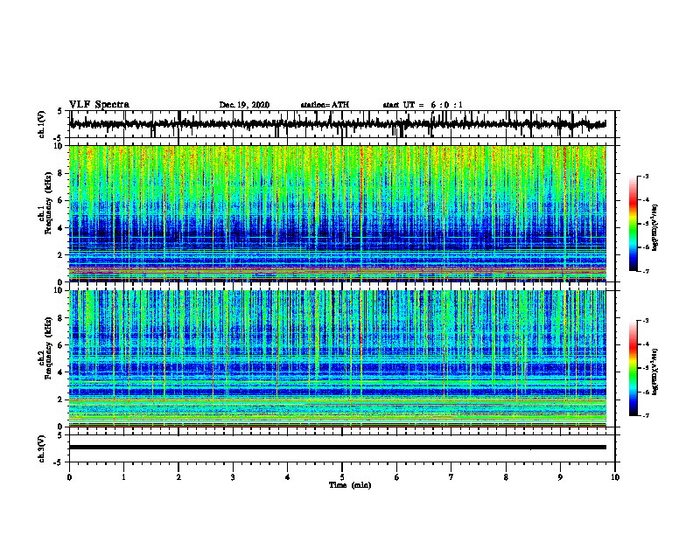Click the "ch.3(V)" axis label

[42, 448]
